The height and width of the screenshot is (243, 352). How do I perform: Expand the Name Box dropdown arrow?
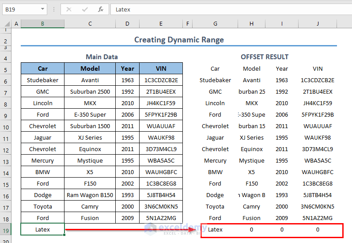point(42,9)
